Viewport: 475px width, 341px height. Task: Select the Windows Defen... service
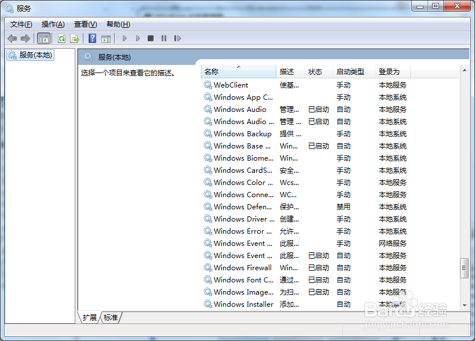pos(330,206)
